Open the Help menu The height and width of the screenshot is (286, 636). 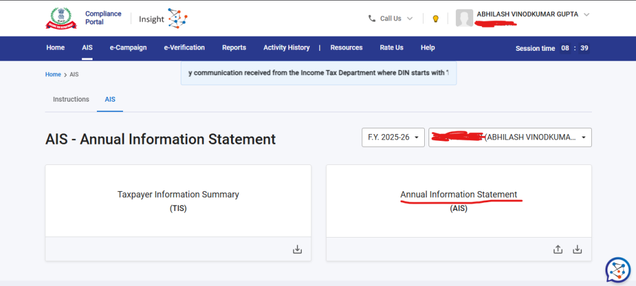pos(427,47)
